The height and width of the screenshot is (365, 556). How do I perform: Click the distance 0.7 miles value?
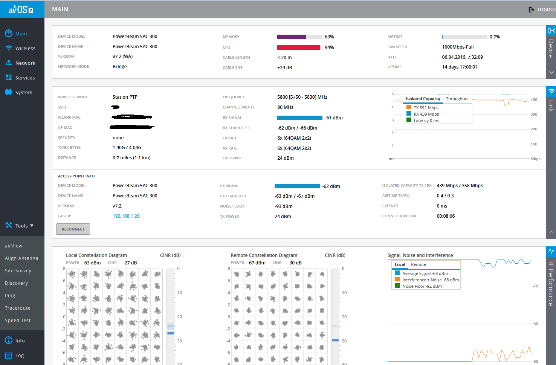pyautogui.click(x=131, y=158)
